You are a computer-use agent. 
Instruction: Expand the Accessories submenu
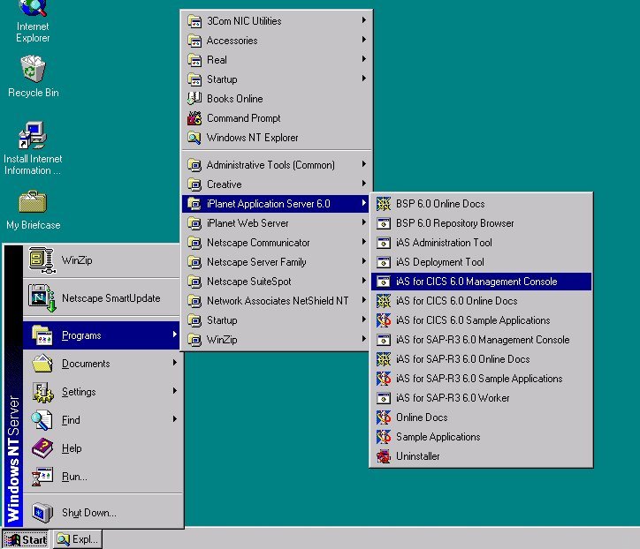tap(277, 41)
